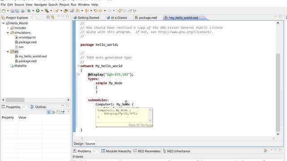Viewport: 287px width, 161px height.
Task: Open the File menu
Action: 3,4
